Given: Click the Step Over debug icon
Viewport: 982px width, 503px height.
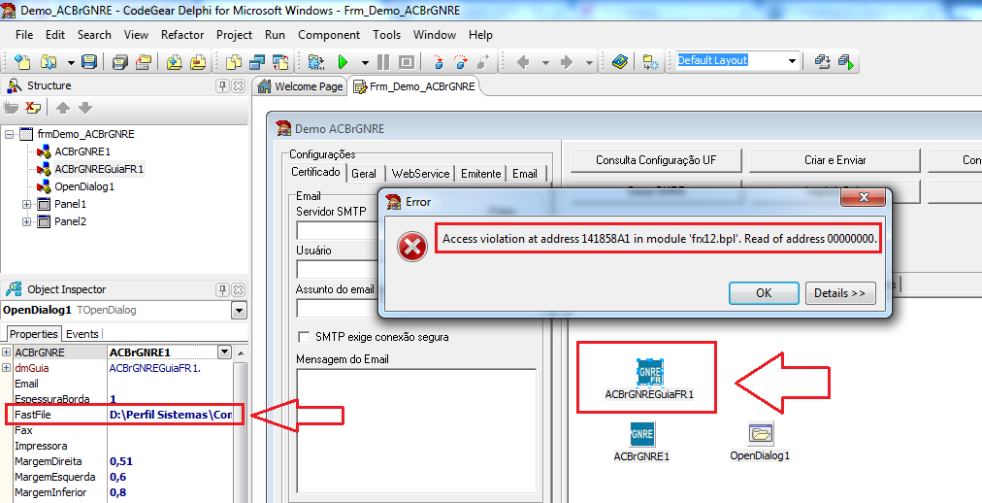Looking at the screenshot, I should (461, 61).
